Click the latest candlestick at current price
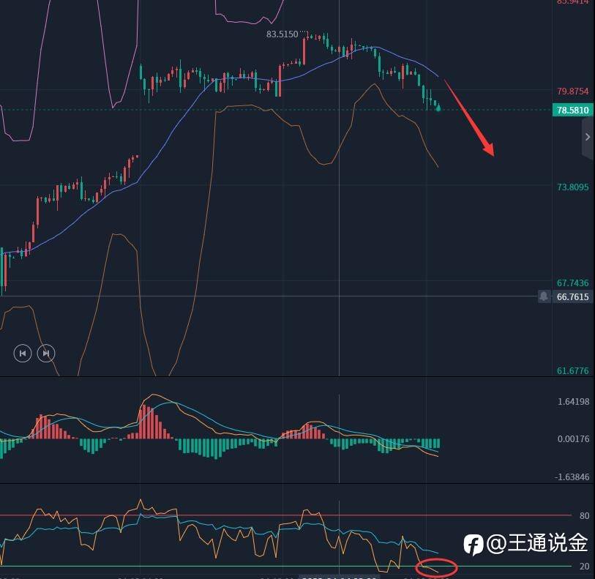The image size is (595, 579). [438, 108]
